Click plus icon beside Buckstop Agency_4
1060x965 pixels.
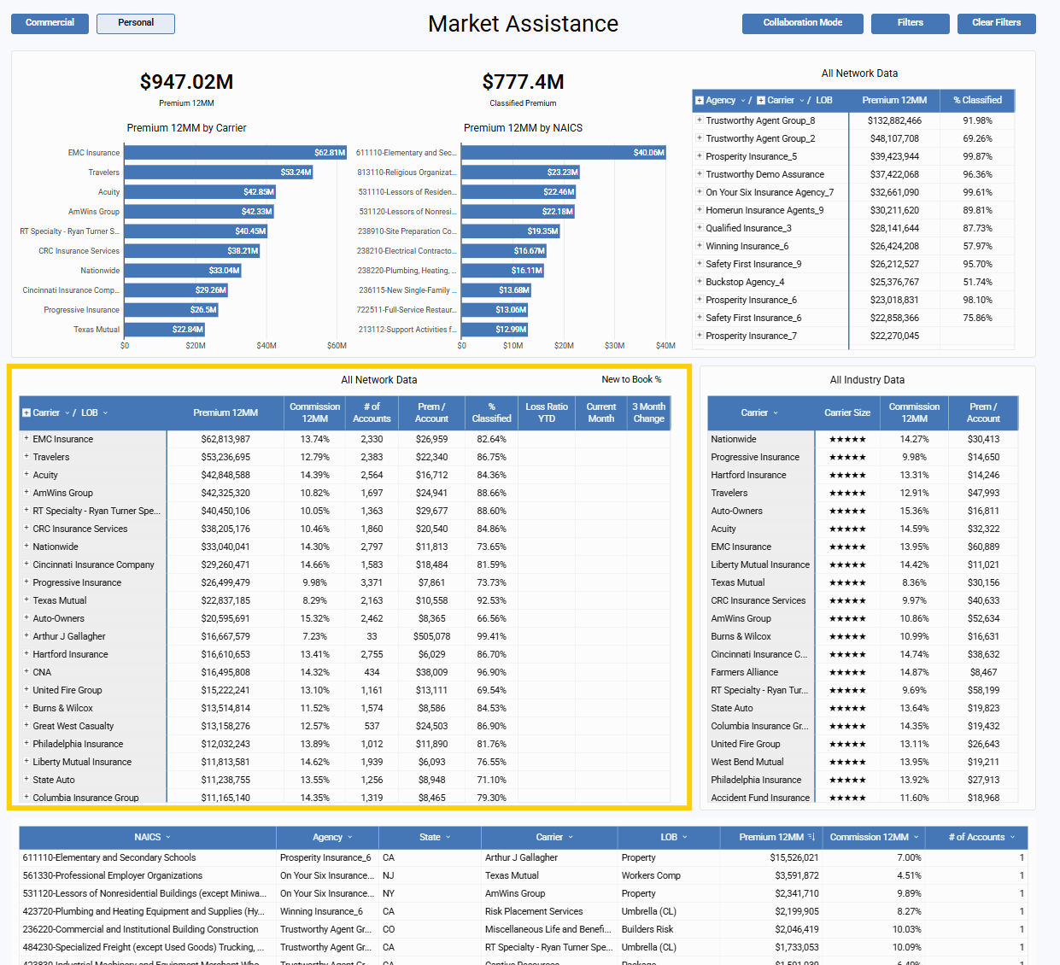(x=700, y=282)
